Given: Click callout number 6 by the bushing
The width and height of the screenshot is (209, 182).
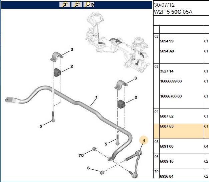Looking at the screenshot, I should tap(88, 168).
